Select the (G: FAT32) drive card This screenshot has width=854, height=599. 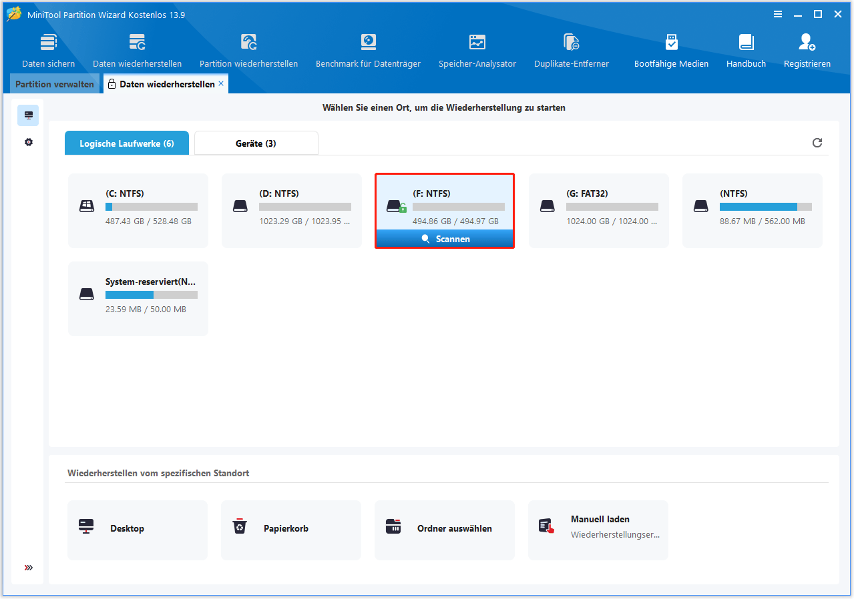(599, 211)
